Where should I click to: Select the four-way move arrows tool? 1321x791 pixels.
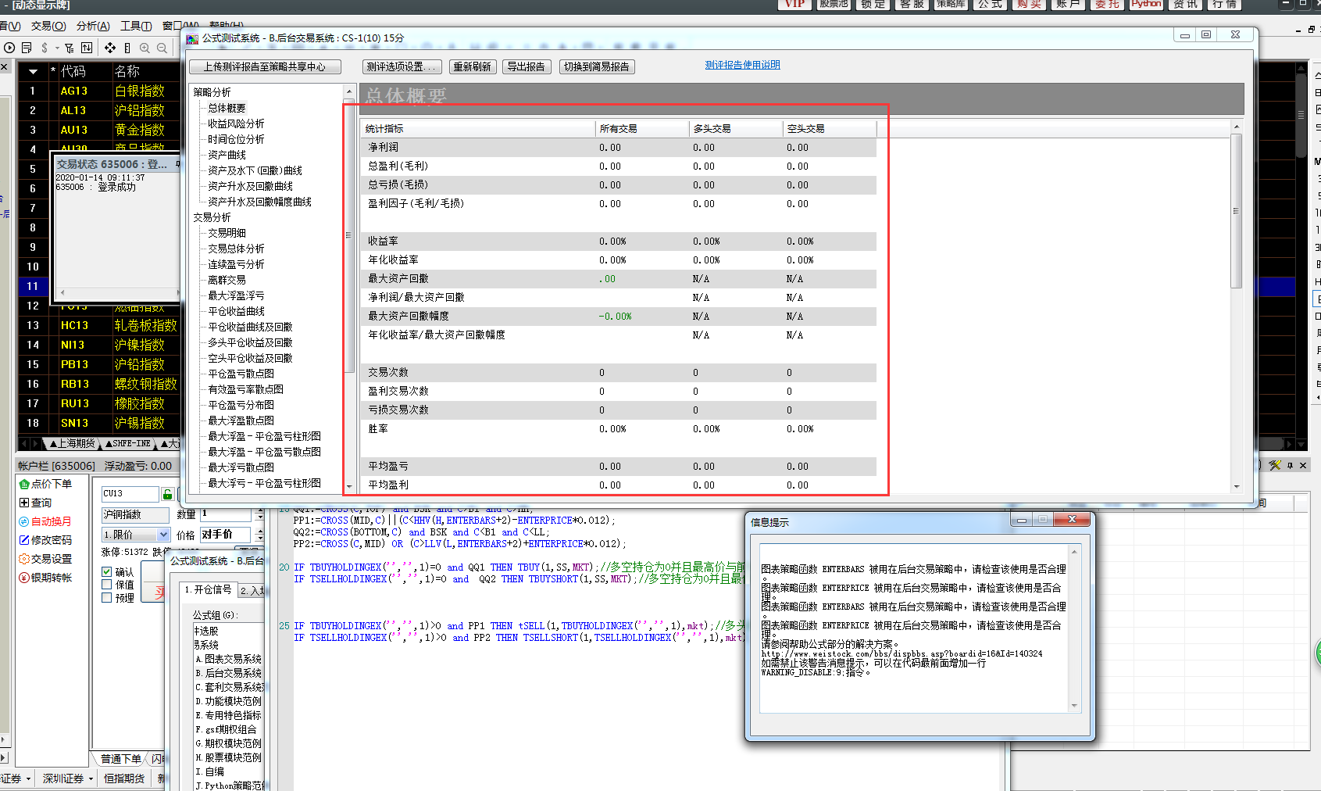point(110,48)
